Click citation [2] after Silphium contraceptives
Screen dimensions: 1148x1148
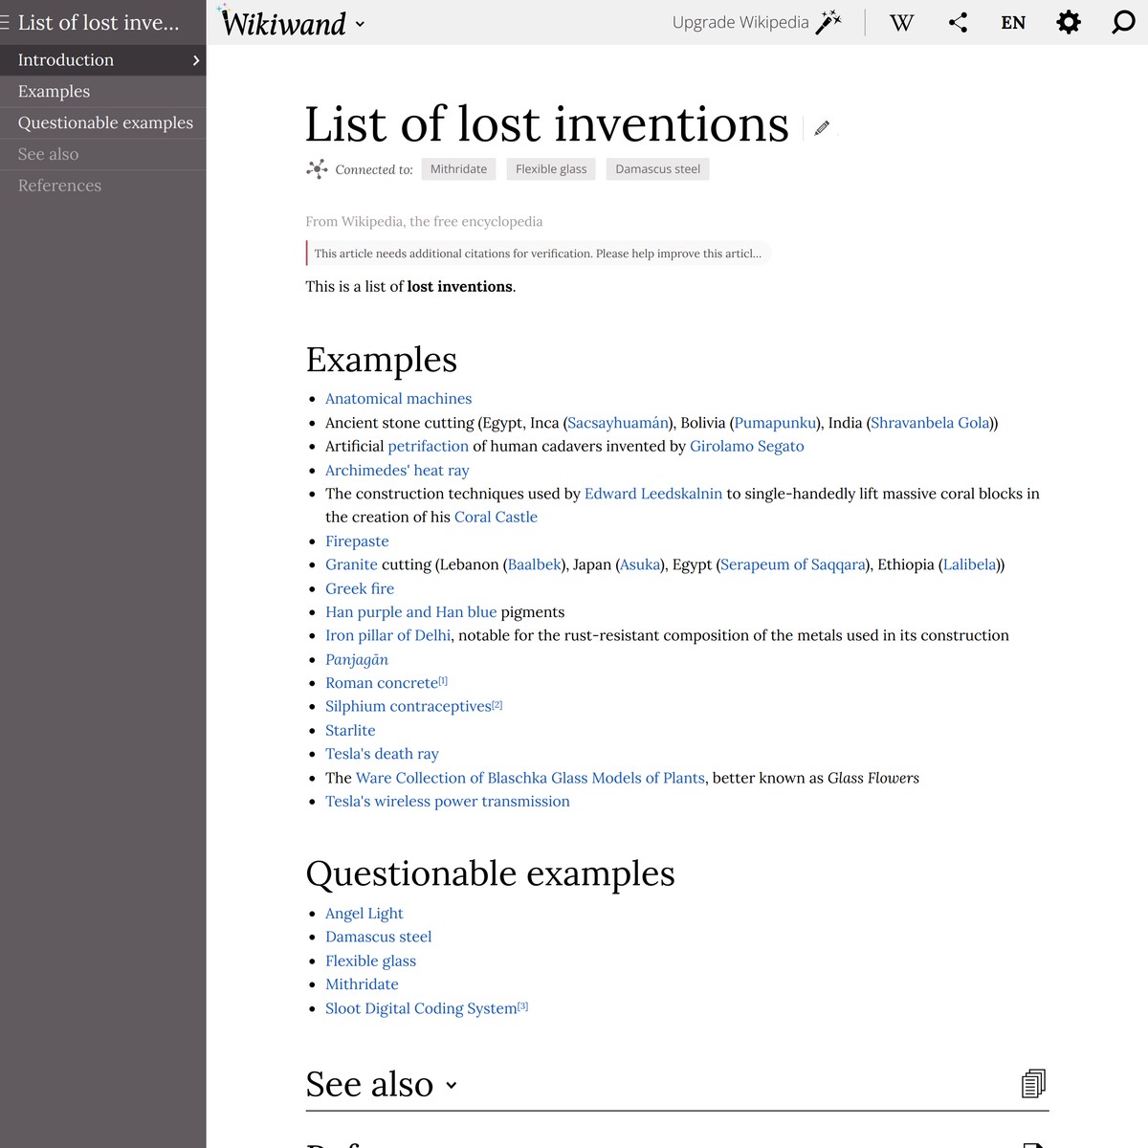497,705
